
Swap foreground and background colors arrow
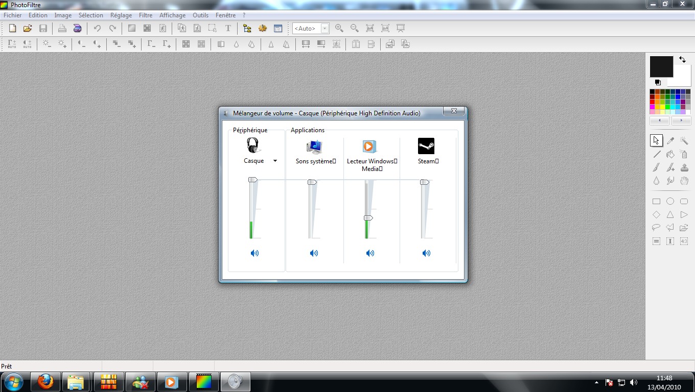coord(682,60)
